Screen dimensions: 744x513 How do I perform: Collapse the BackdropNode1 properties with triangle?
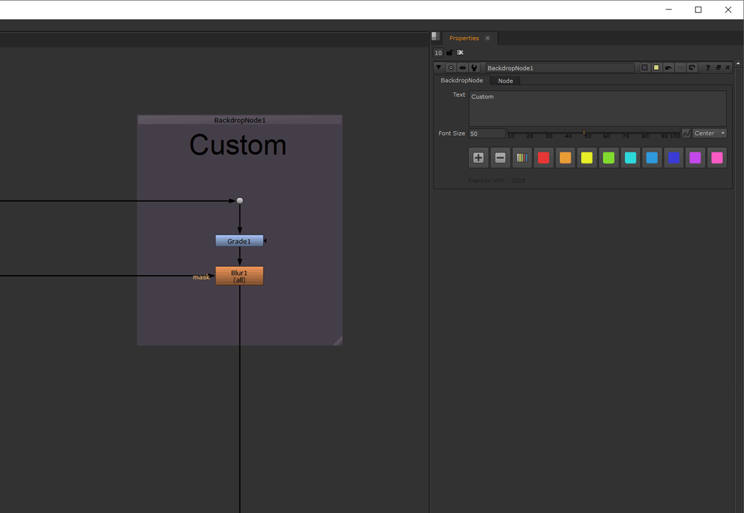click(439, 68)
